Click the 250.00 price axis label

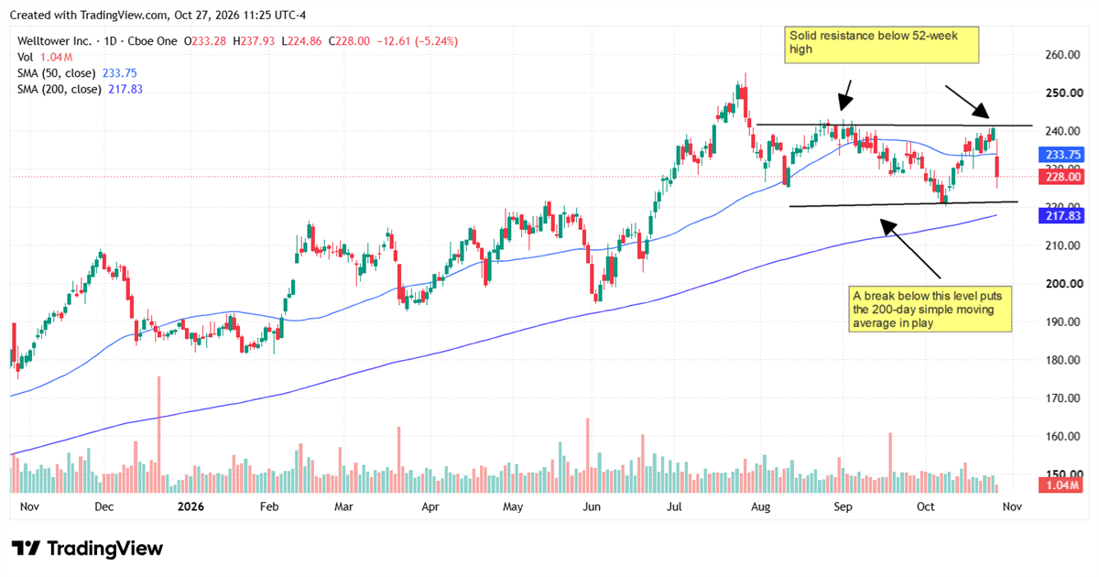[1064, 93]
